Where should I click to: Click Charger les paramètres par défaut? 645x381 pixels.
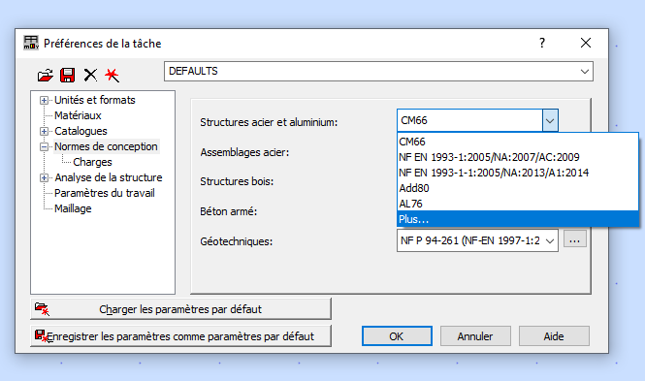[180, 309]
